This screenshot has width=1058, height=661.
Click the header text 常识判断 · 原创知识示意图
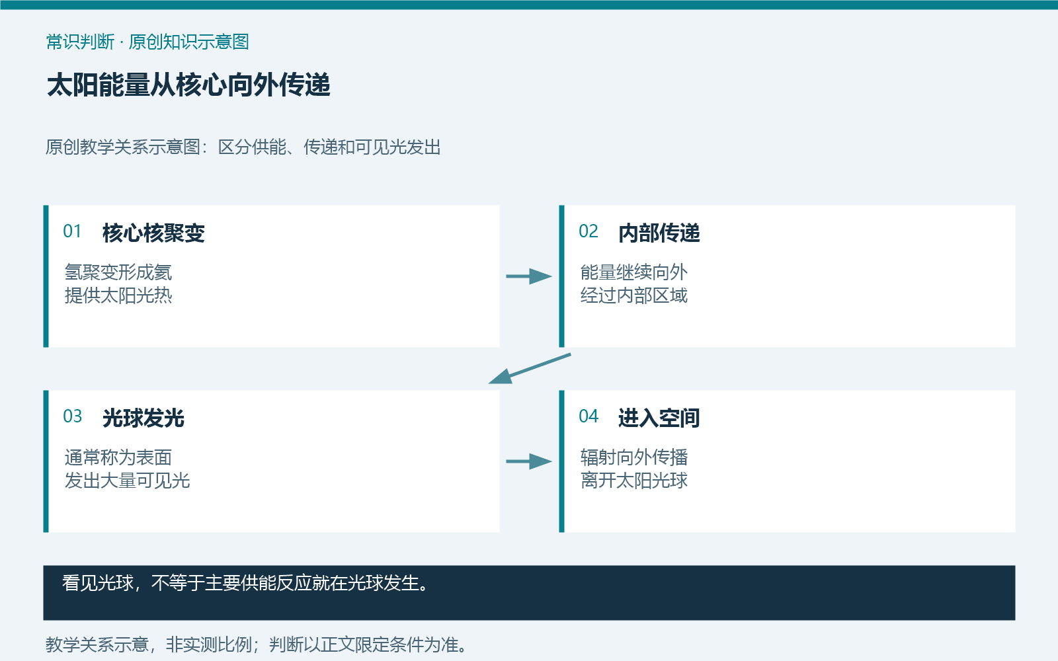coord(147,42)
